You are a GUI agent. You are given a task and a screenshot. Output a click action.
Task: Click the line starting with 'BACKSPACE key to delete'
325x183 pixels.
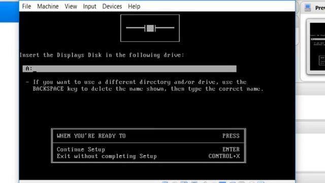click(148, 89)
